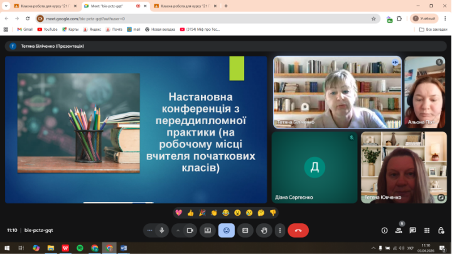This screenshot has width=452, height=254.
Task: Open chat with everyone
Action: tap(413, 230)
